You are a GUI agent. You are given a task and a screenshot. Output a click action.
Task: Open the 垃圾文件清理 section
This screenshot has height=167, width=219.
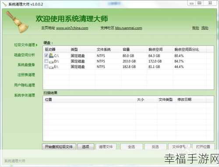click(25, 45)
